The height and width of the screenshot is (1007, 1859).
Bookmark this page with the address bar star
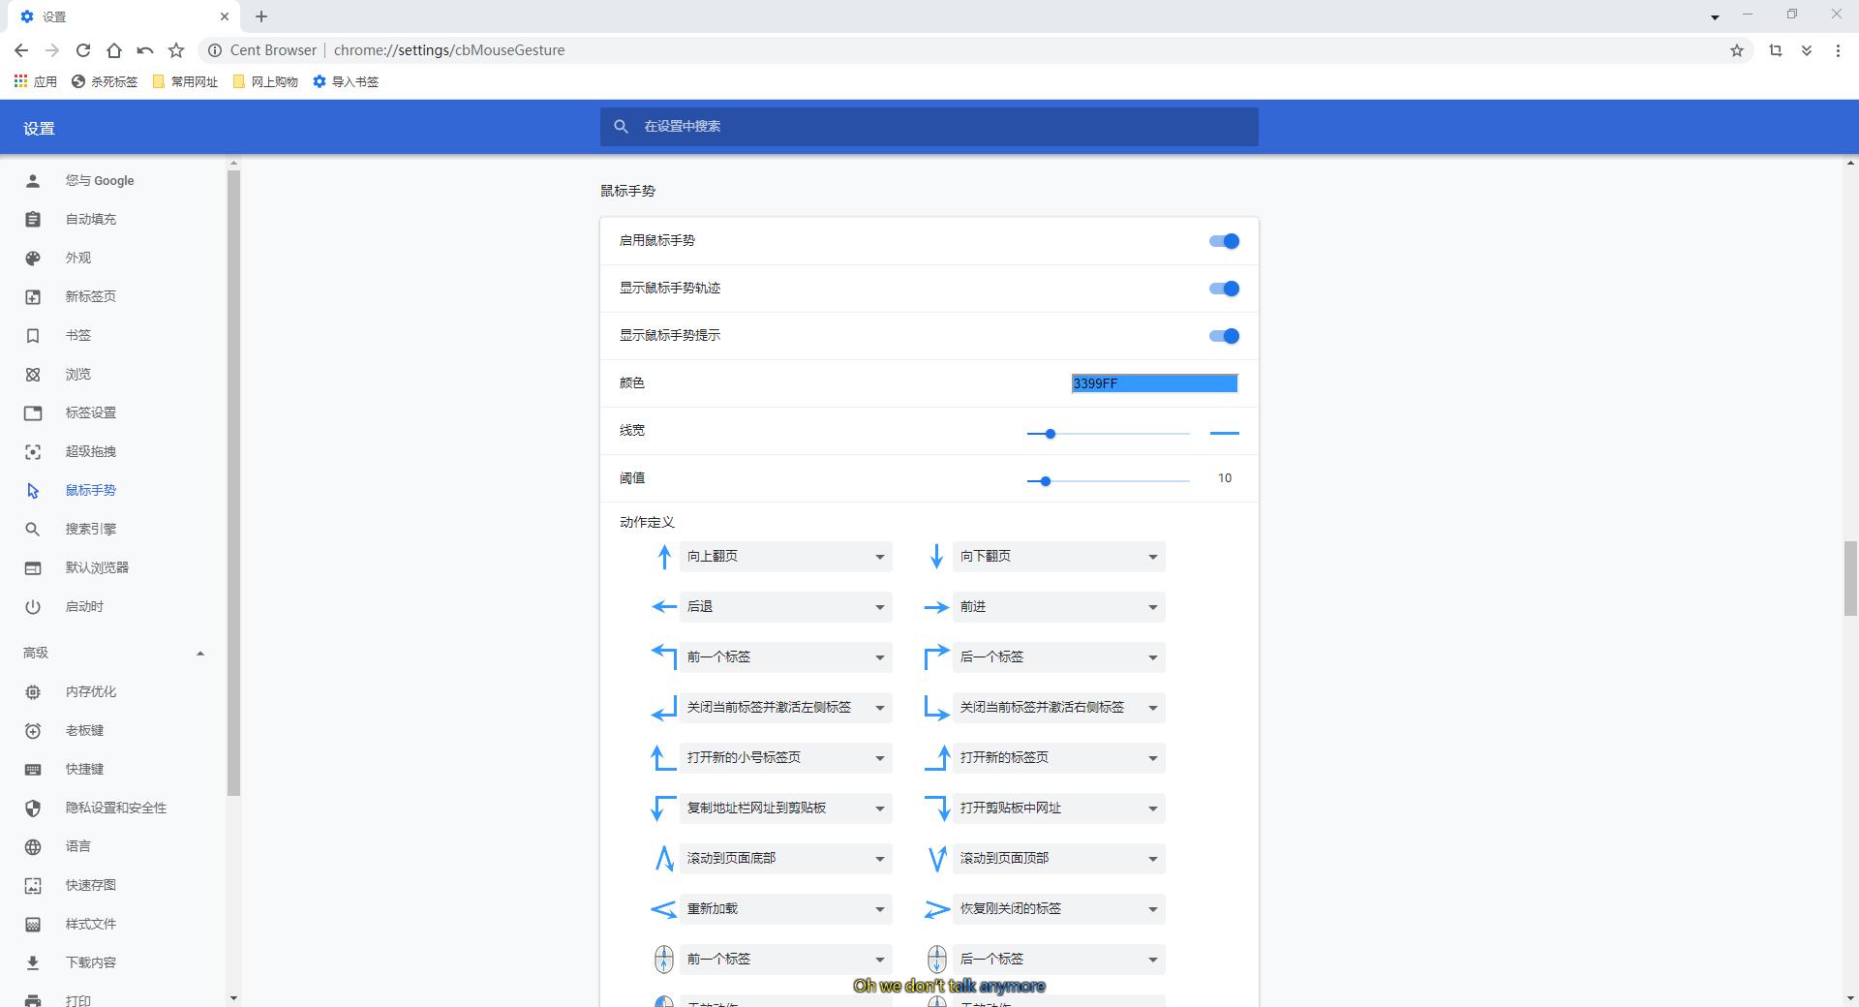(x=1737, y=50)
